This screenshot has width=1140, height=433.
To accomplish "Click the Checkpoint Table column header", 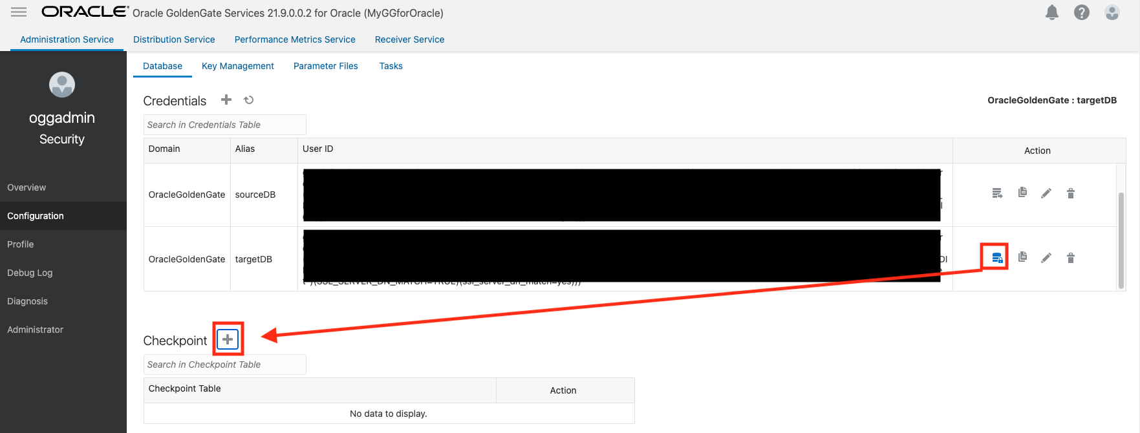I will click(320, 390).
